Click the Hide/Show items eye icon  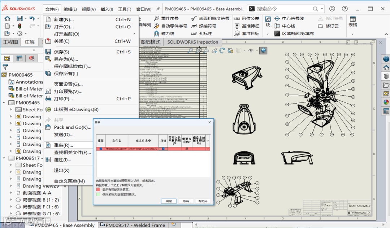pos(251,51)
